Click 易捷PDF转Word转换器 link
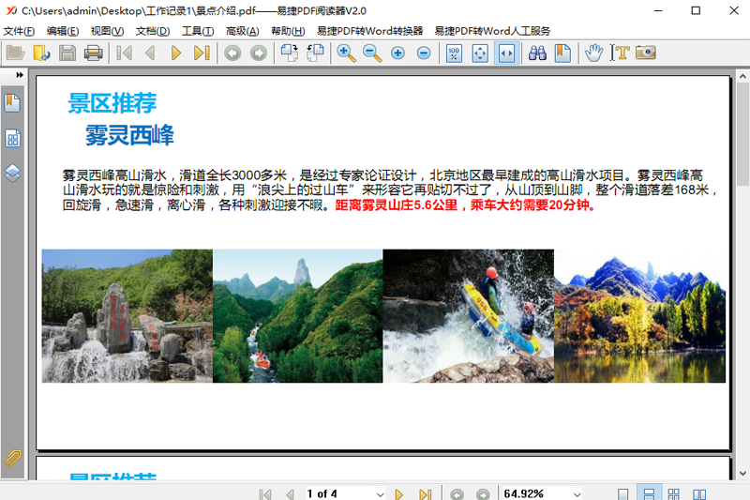 369,31
